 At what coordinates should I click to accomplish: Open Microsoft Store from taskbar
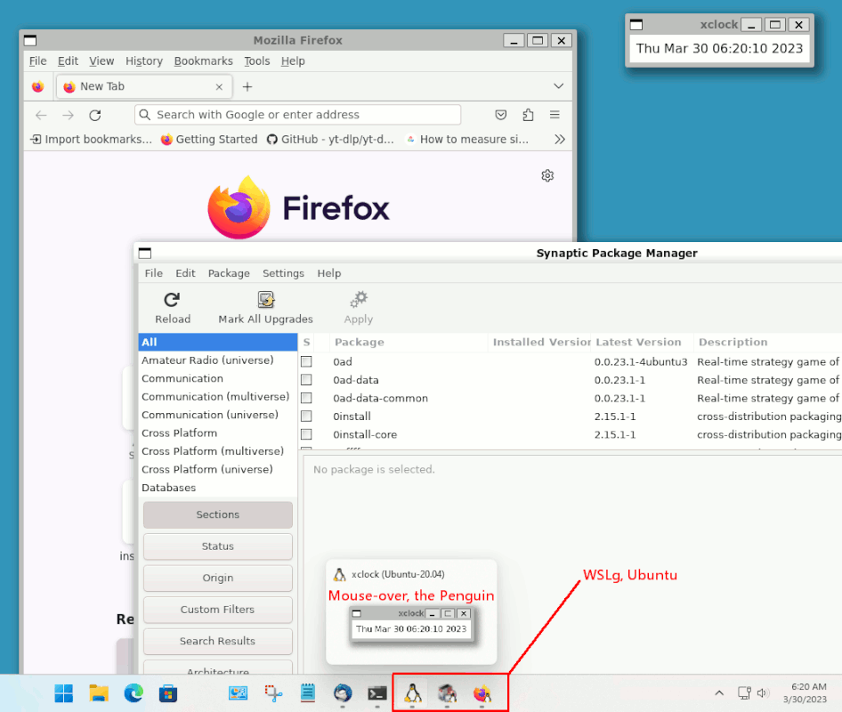click(168, 693)
